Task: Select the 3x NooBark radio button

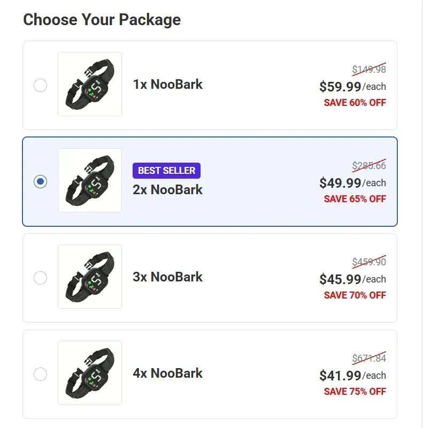Action: tap(40, 278)
